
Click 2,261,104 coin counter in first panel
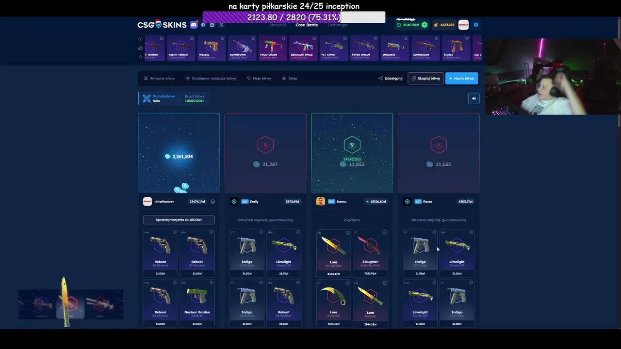point(179,157)
